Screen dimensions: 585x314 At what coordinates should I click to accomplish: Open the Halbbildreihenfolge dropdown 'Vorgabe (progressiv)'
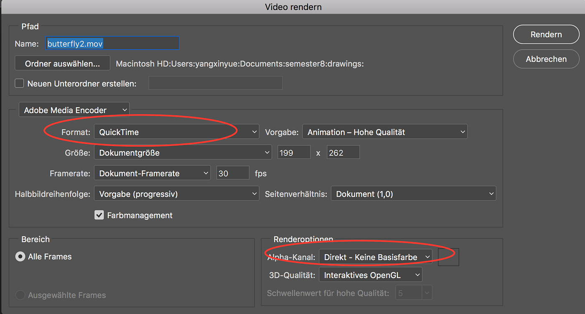[176, 193]
